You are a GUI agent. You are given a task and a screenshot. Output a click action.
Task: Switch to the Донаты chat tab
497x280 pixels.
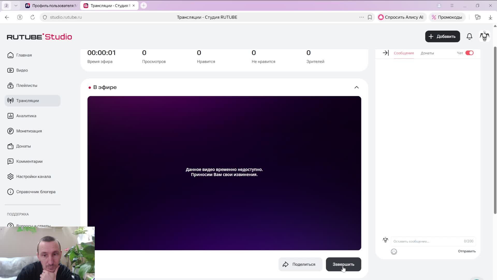[427, 53]
